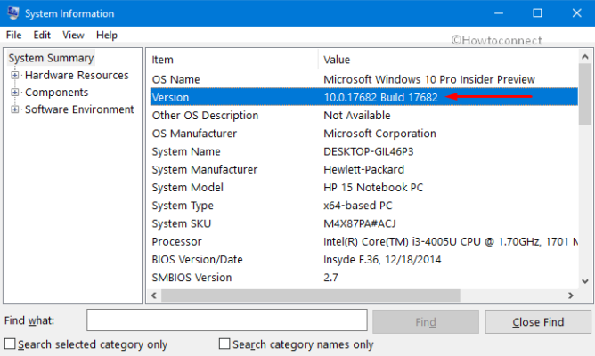
Task: Select the System SKU row
Action: 364,223
